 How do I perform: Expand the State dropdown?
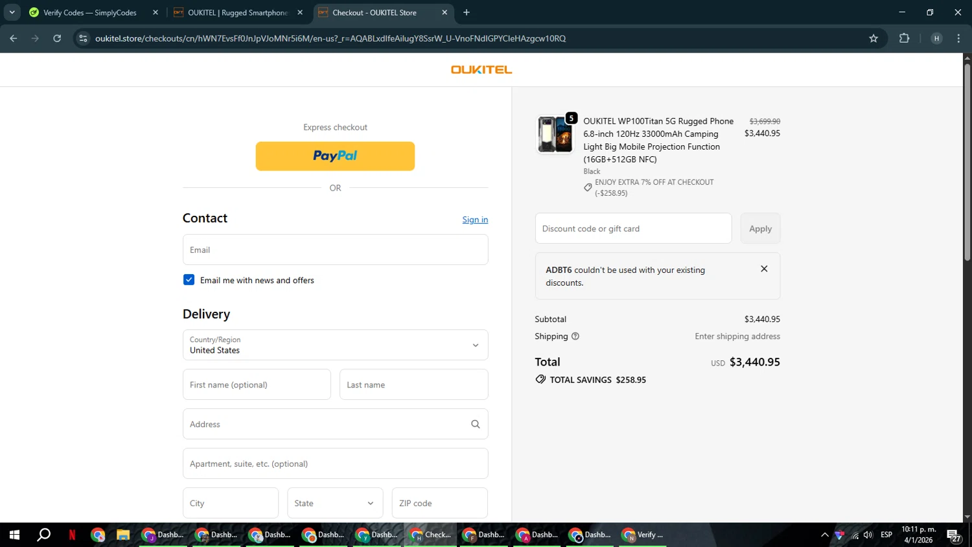335,503
